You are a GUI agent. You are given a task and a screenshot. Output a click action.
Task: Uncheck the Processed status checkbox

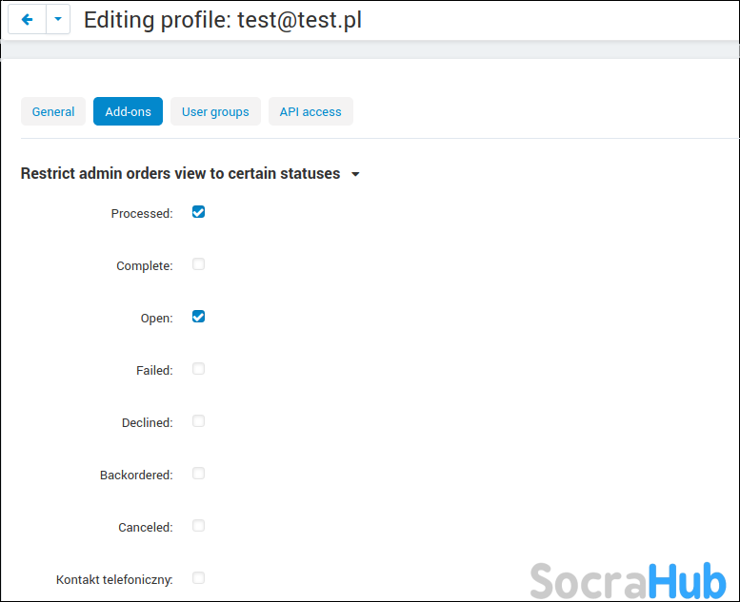(198, 212)
